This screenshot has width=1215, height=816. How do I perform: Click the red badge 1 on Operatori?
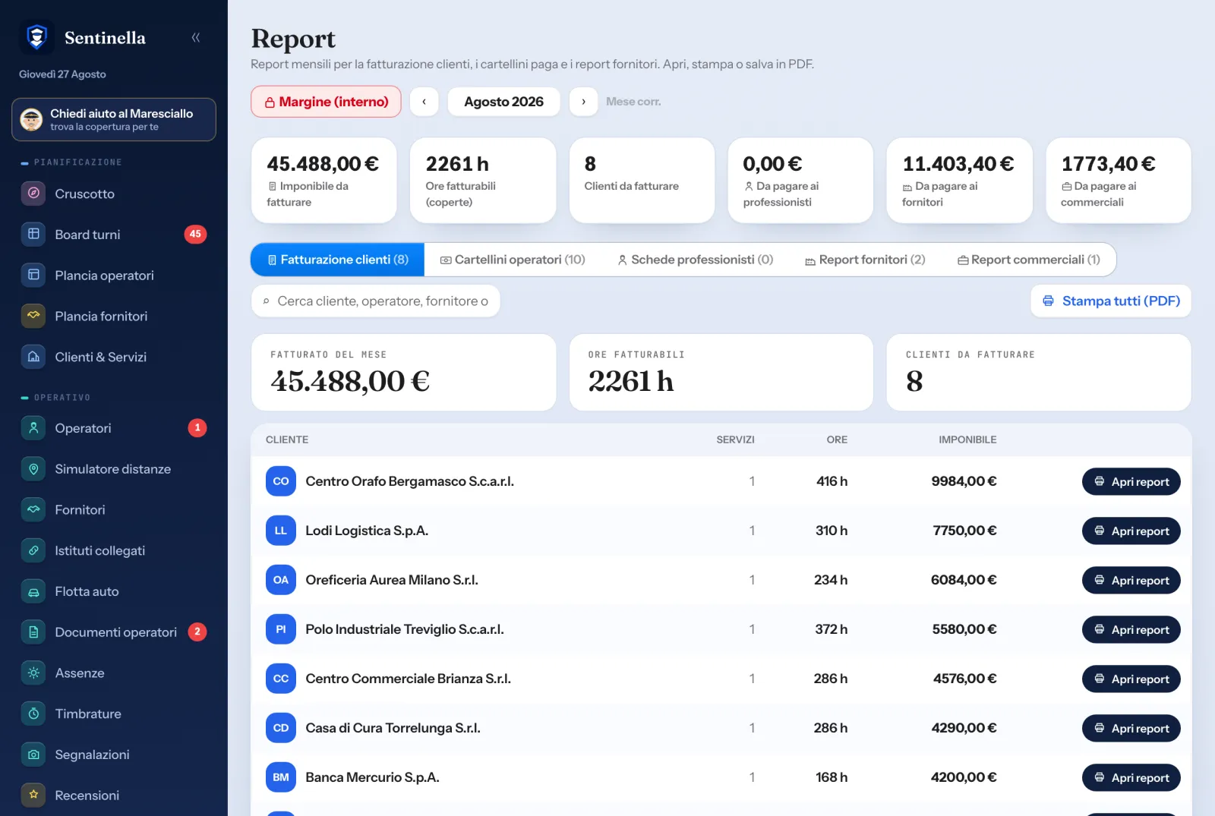197,427
